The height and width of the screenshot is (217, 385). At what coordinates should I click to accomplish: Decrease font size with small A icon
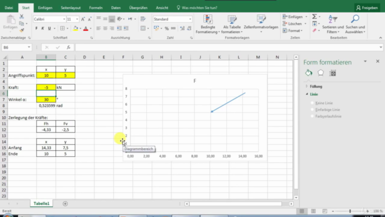point(90,19)
